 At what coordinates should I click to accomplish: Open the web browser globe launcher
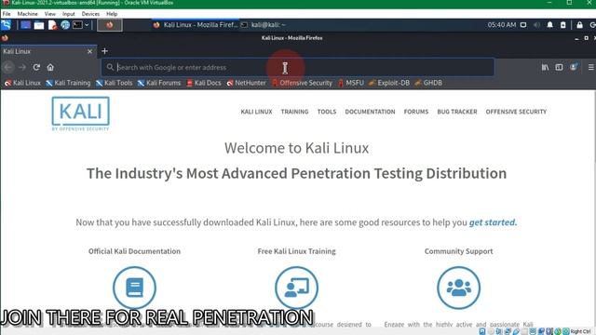point(65,25)
